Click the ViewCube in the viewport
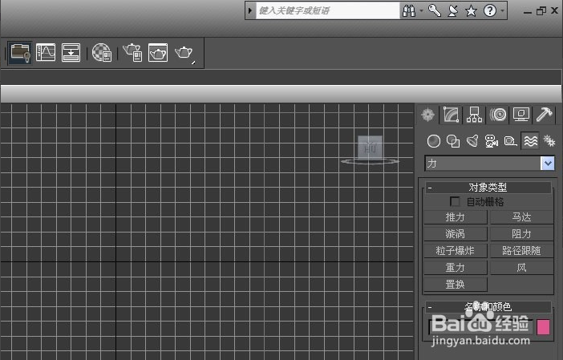 click(371, 148)
